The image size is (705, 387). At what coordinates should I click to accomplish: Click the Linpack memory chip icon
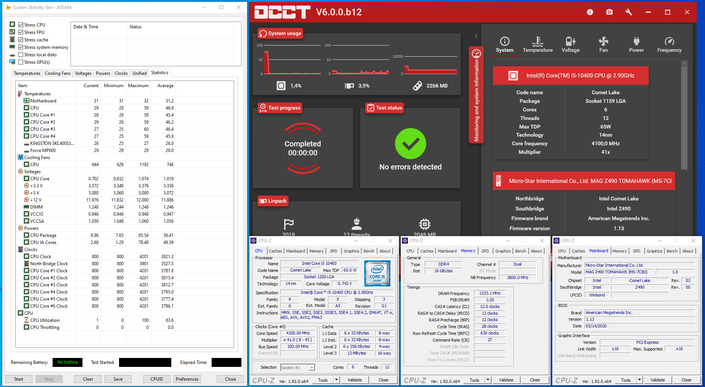425,224
